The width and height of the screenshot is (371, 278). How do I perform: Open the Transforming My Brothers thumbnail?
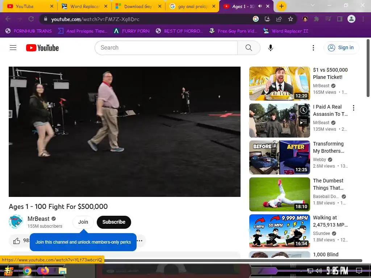pyautogui.click(x=279, y=157)
